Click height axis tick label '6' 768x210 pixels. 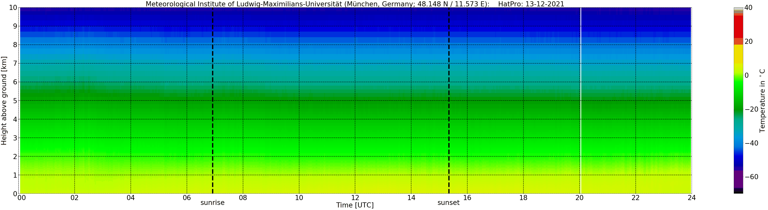coord(15,82)
